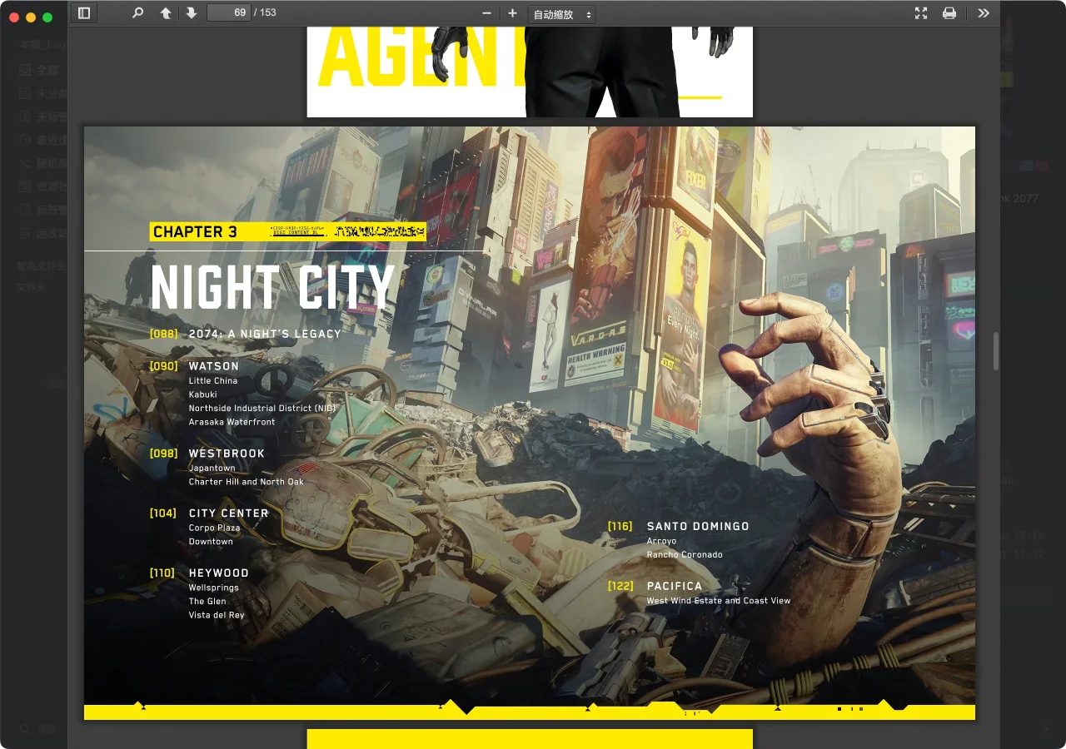Click the page number field showing 69

pos(229,12)
